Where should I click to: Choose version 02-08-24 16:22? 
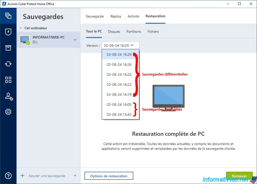(x=120, y=84)
